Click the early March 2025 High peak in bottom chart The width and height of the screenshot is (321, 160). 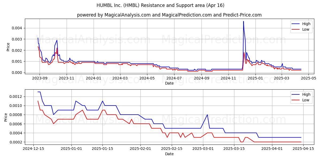[x=207, y=115]
